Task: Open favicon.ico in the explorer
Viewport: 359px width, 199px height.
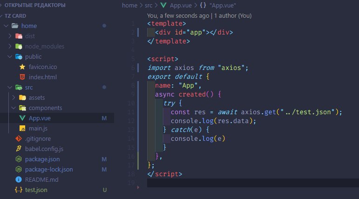Action: [x=43, y=67]
